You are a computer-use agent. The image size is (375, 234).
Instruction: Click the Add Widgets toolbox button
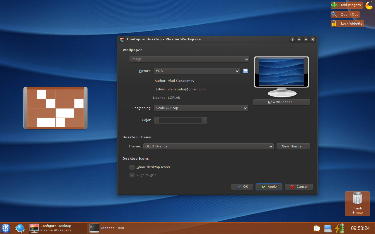pos(347,5)
